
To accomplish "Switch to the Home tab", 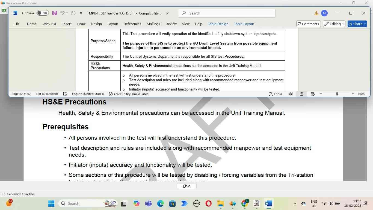I will [x=32, y=24].
